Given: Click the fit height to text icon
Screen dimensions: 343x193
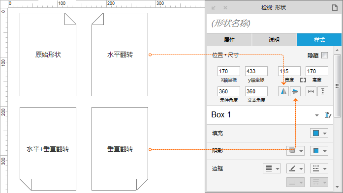Looking at the screenshot, I should click(323, 91).
